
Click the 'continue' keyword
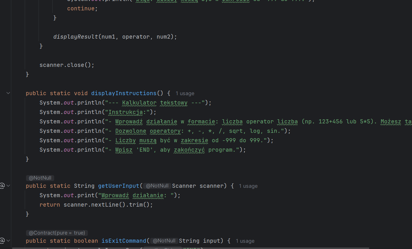(81, 8)
